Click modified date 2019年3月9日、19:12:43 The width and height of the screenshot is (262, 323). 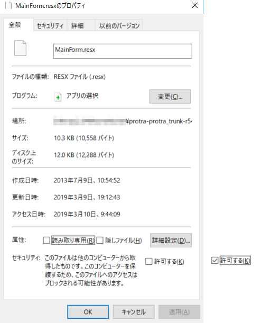point(87,197)
